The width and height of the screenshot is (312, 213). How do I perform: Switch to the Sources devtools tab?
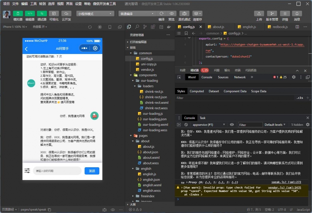point(223,77)
